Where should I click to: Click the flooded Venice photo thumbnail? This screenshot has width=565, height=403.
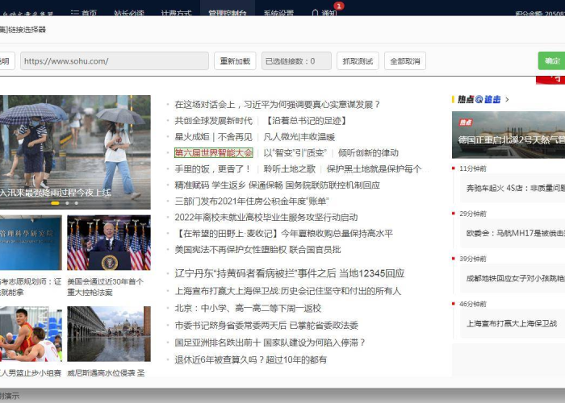tap(108, 334)
